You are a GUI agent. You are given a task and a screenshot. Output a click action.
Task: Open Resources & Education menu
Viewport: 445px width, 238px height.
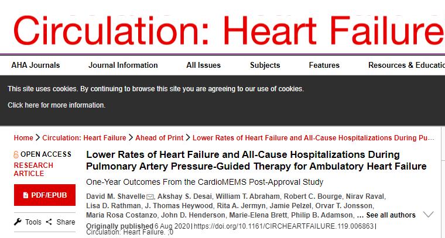(x=406, y=65)
